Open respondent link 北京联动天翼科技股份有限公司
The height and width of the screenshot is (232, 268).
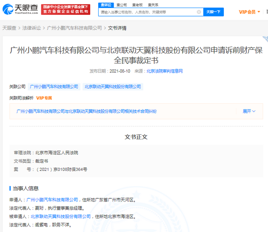click(61, 216)
